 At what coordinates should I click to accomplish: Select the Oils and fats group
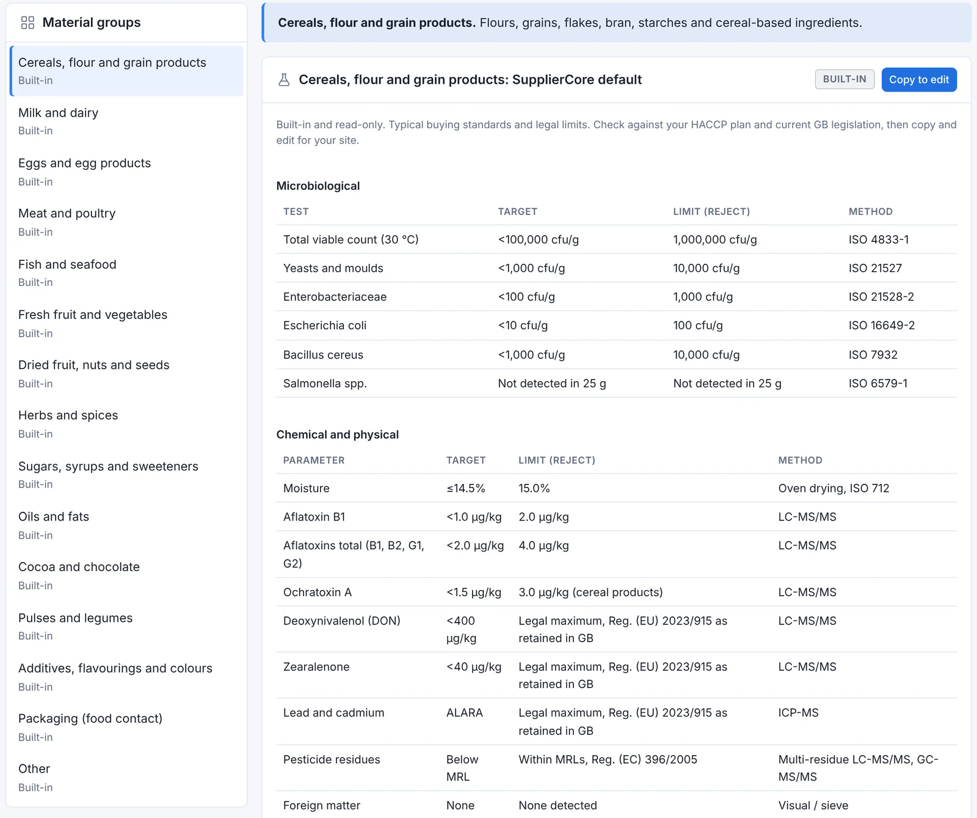(x=126, y=525)
